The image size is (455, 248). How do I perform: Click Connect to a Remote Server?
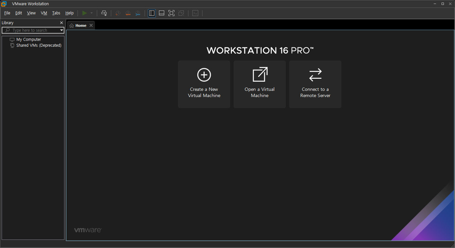[x=315, y=84]
